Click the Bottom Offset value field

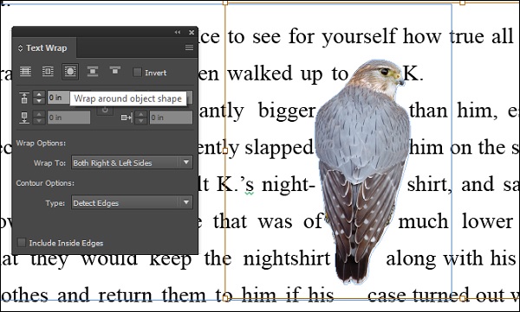coord(68,118)
